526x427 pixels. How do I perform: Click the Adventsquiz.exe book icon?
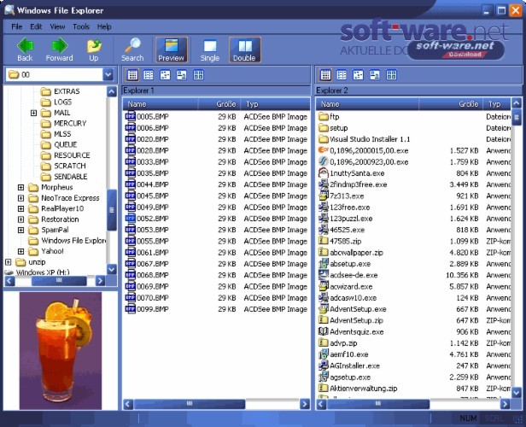click(324, 331)
